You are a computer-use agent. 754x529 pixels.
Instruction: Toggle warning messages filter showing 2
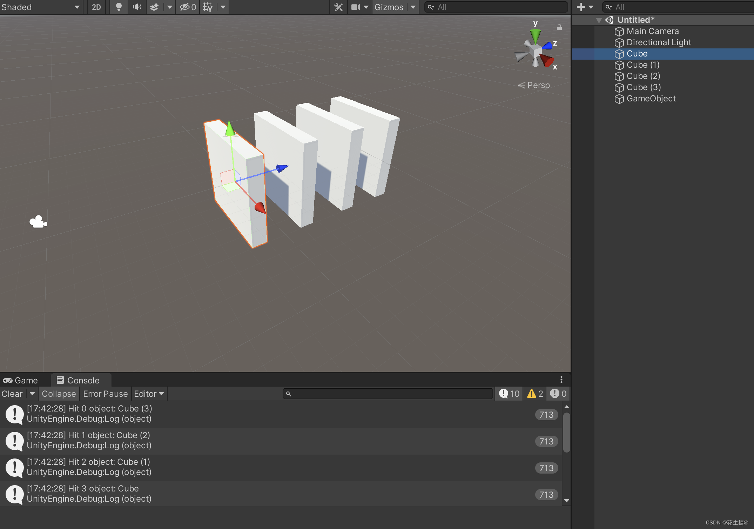(534, 394)
